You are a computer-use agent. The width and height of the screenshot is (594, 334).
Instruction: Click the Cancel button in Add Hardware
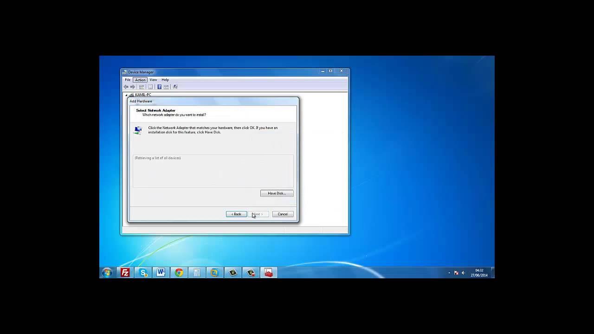point(283,214)
